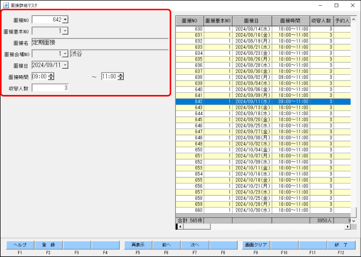This screenshot has height=257, width=361.
Task: Click the 面接名 field showing 定期面接
Action: (100, 42)
